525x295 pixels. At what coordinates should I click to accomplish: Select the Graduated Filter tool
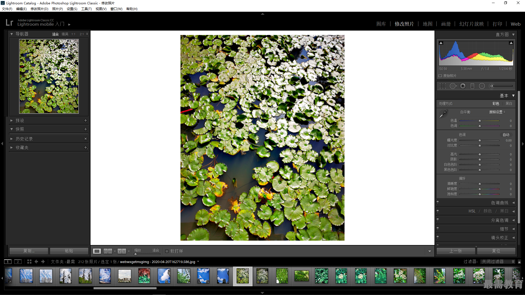[x=472, y=86]
